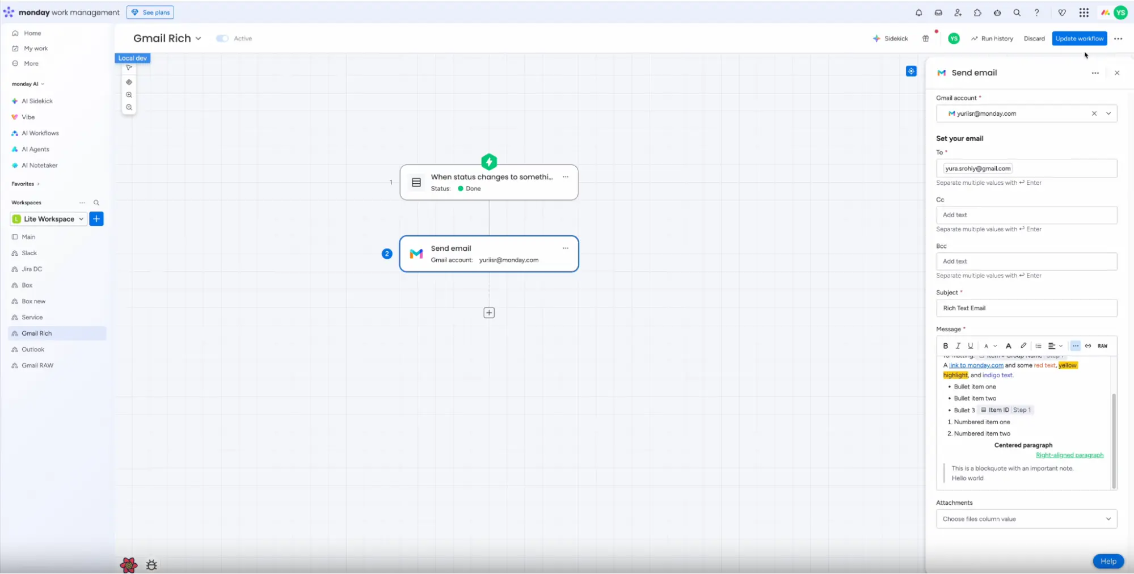Click the invite members icon

pos(958,12)
